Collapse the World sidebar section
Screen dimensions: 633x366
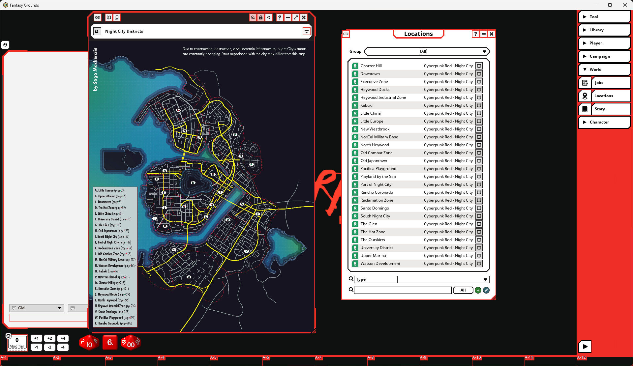pos(604,70)
